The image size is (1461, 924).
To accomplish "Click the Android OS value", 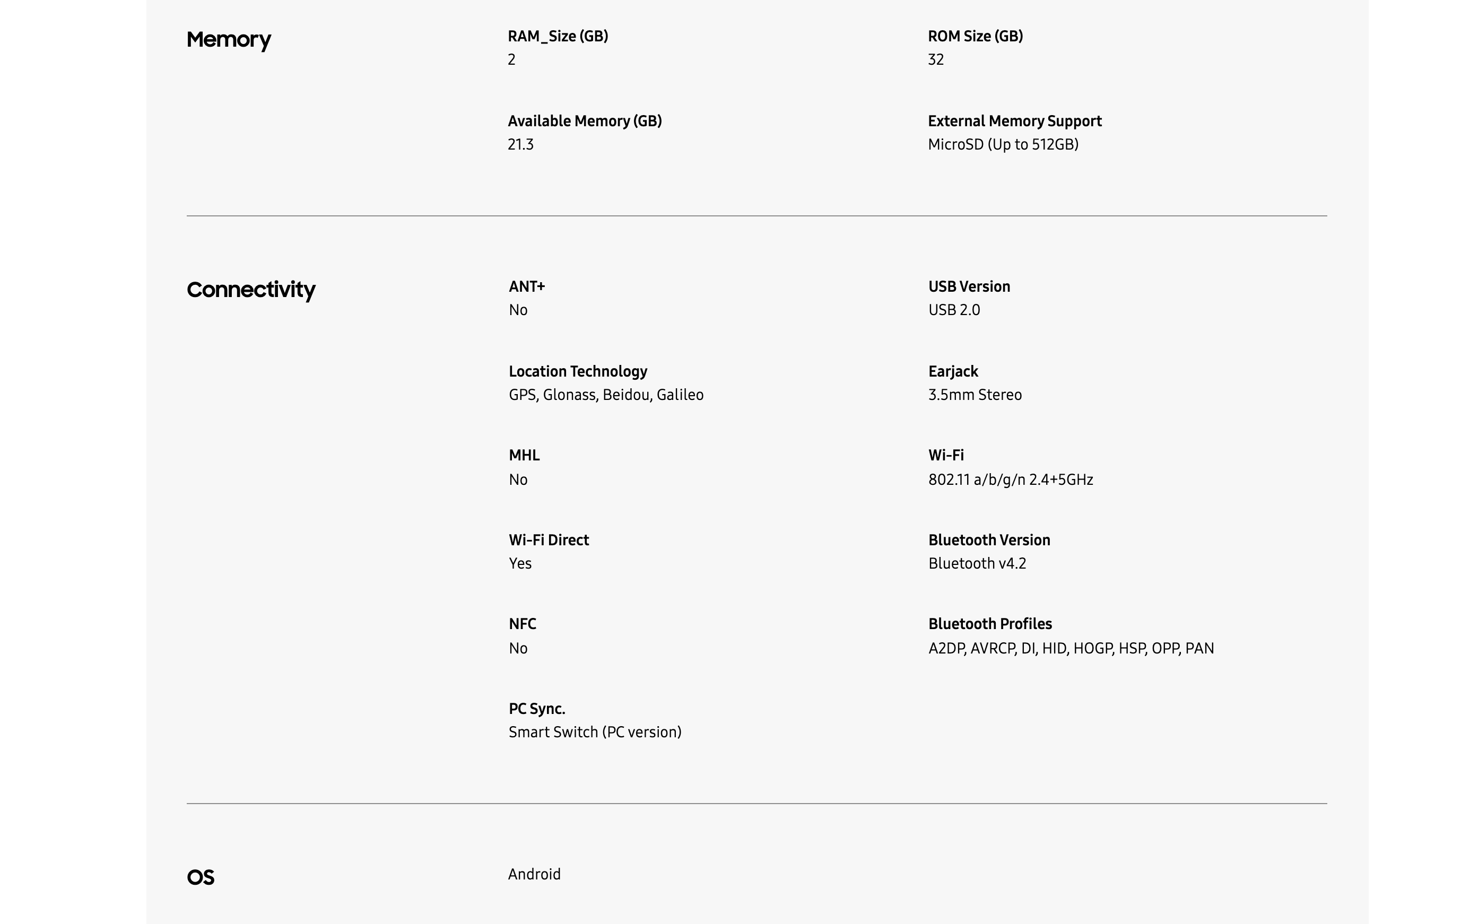I will 534,874.
